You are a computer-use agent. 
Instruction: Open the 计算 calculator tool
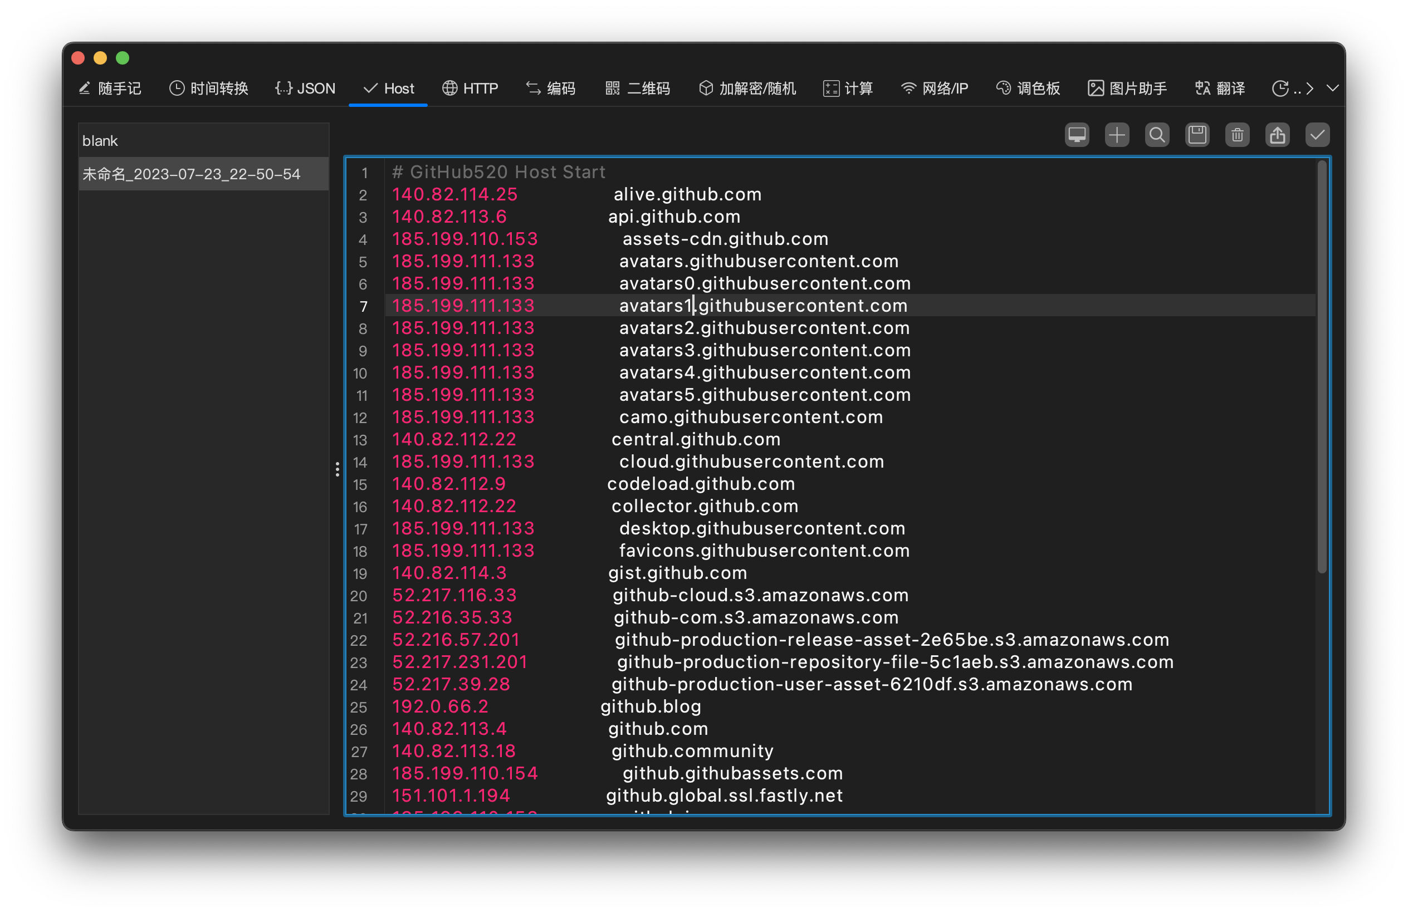pos(848,87)
